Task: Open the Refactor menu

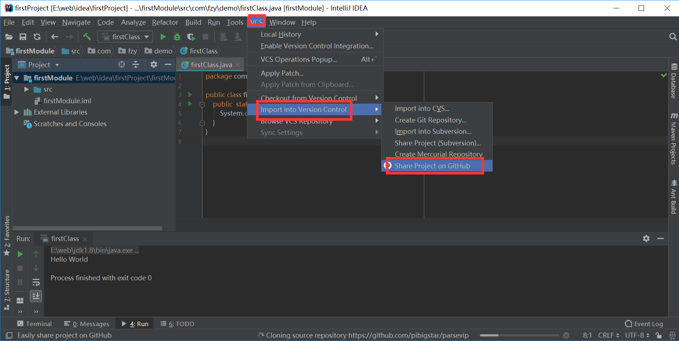Action: coord(165,22)
